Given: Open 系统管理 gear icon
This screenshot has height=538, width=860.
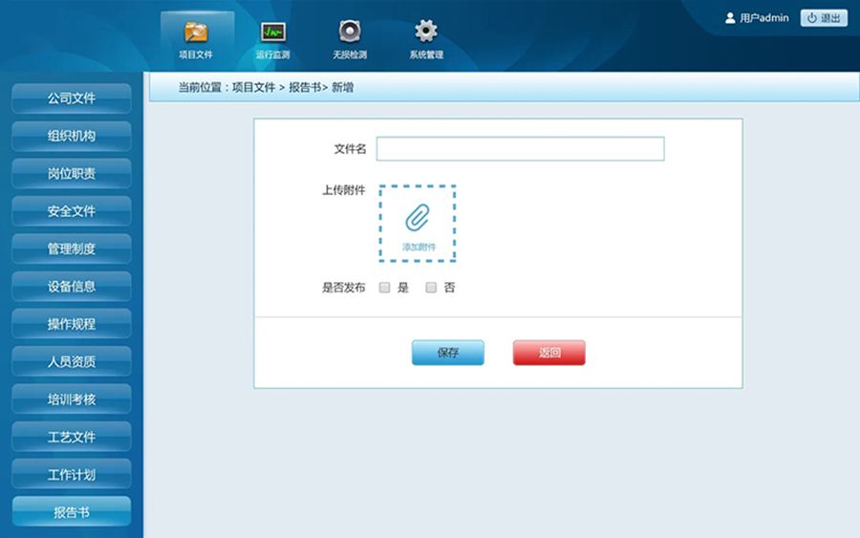Looking at the screenshot, I should pyautogui.click(x=426, y=32).
